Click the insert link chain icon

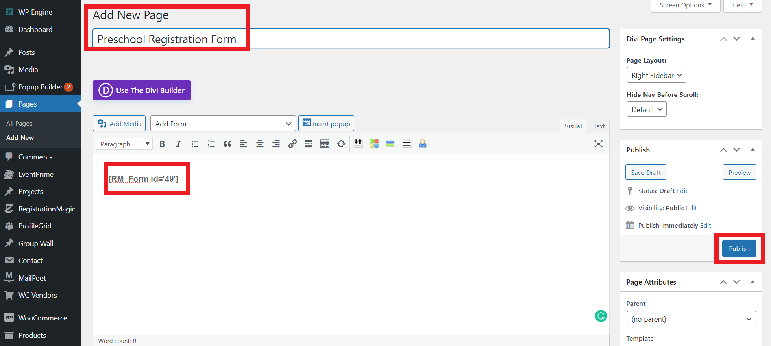coord(292,144)
